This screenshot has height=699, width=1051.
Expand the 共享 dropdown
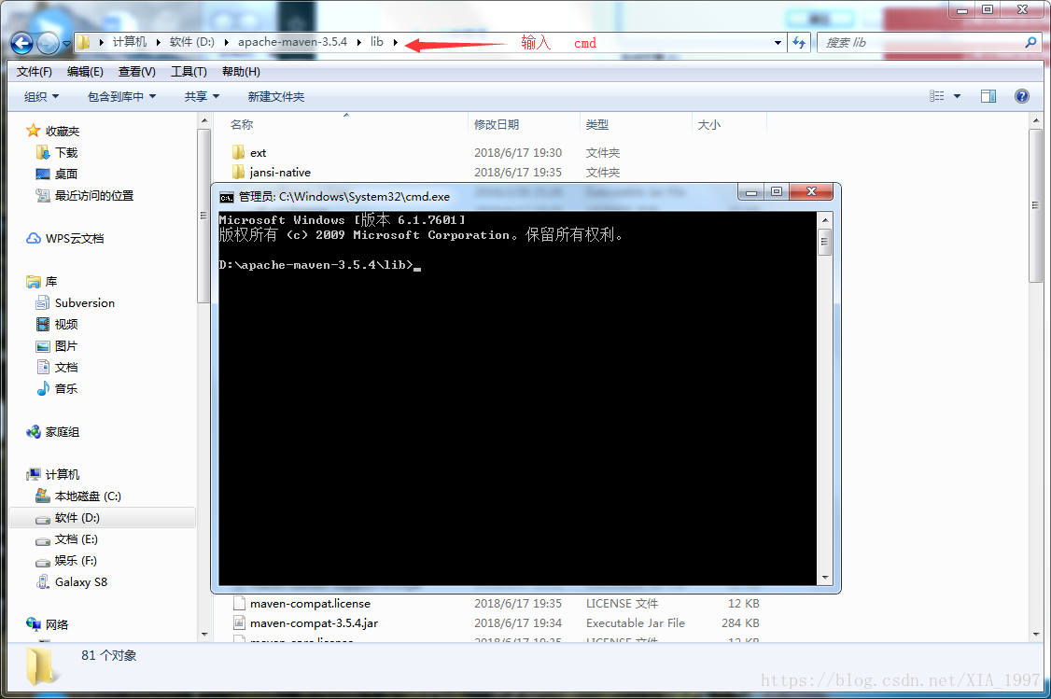click(x=202, y=96)
